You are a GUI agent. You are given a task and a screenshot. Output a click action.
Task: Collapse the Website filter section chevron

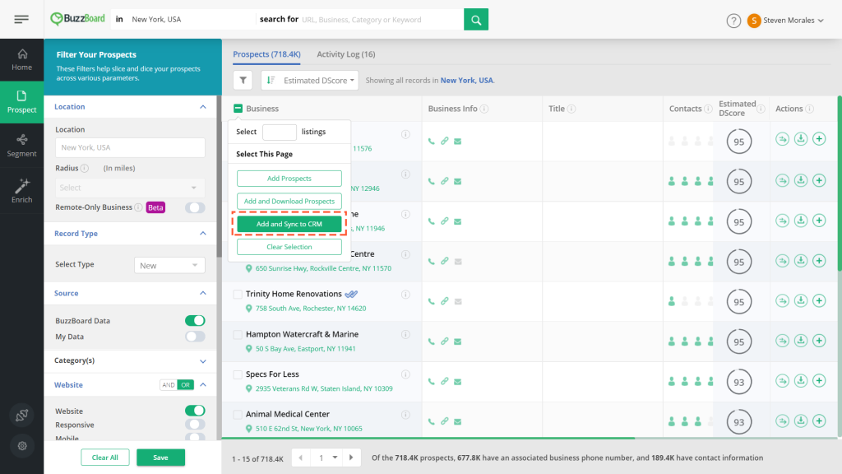click(203, 385)
